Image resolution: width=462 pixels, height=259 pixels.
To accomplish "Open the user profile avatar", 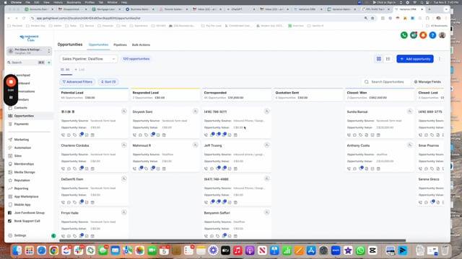I will pyautogui.click(x=442, y=35).
